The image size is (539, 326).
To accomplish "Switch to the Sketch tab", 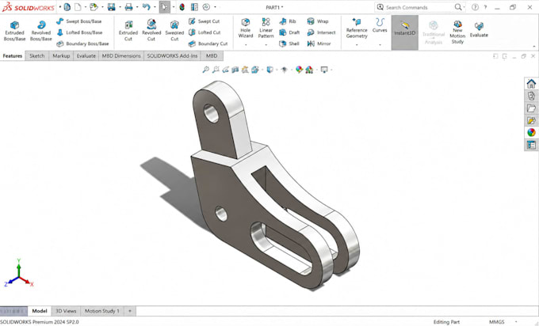I will [x=36, y=55].
